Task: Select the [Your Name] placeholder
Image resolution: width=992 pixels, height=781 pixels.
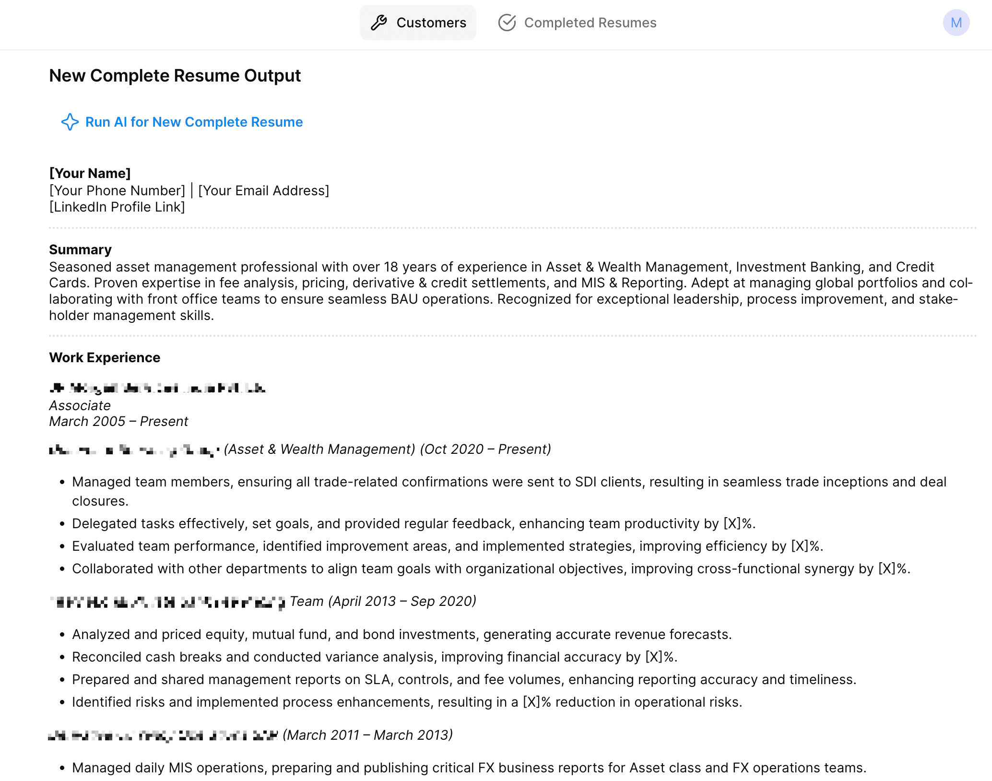Action: coord(90,173)
